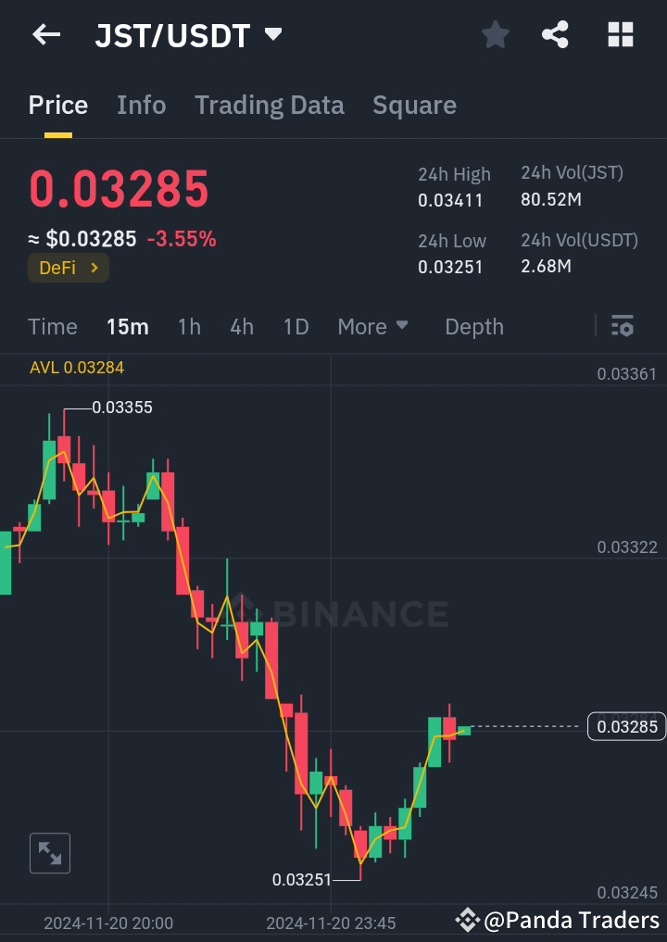Open the @Panda Traders link
Viewport: 667px width, 942px height.
(x=557, y=921)
